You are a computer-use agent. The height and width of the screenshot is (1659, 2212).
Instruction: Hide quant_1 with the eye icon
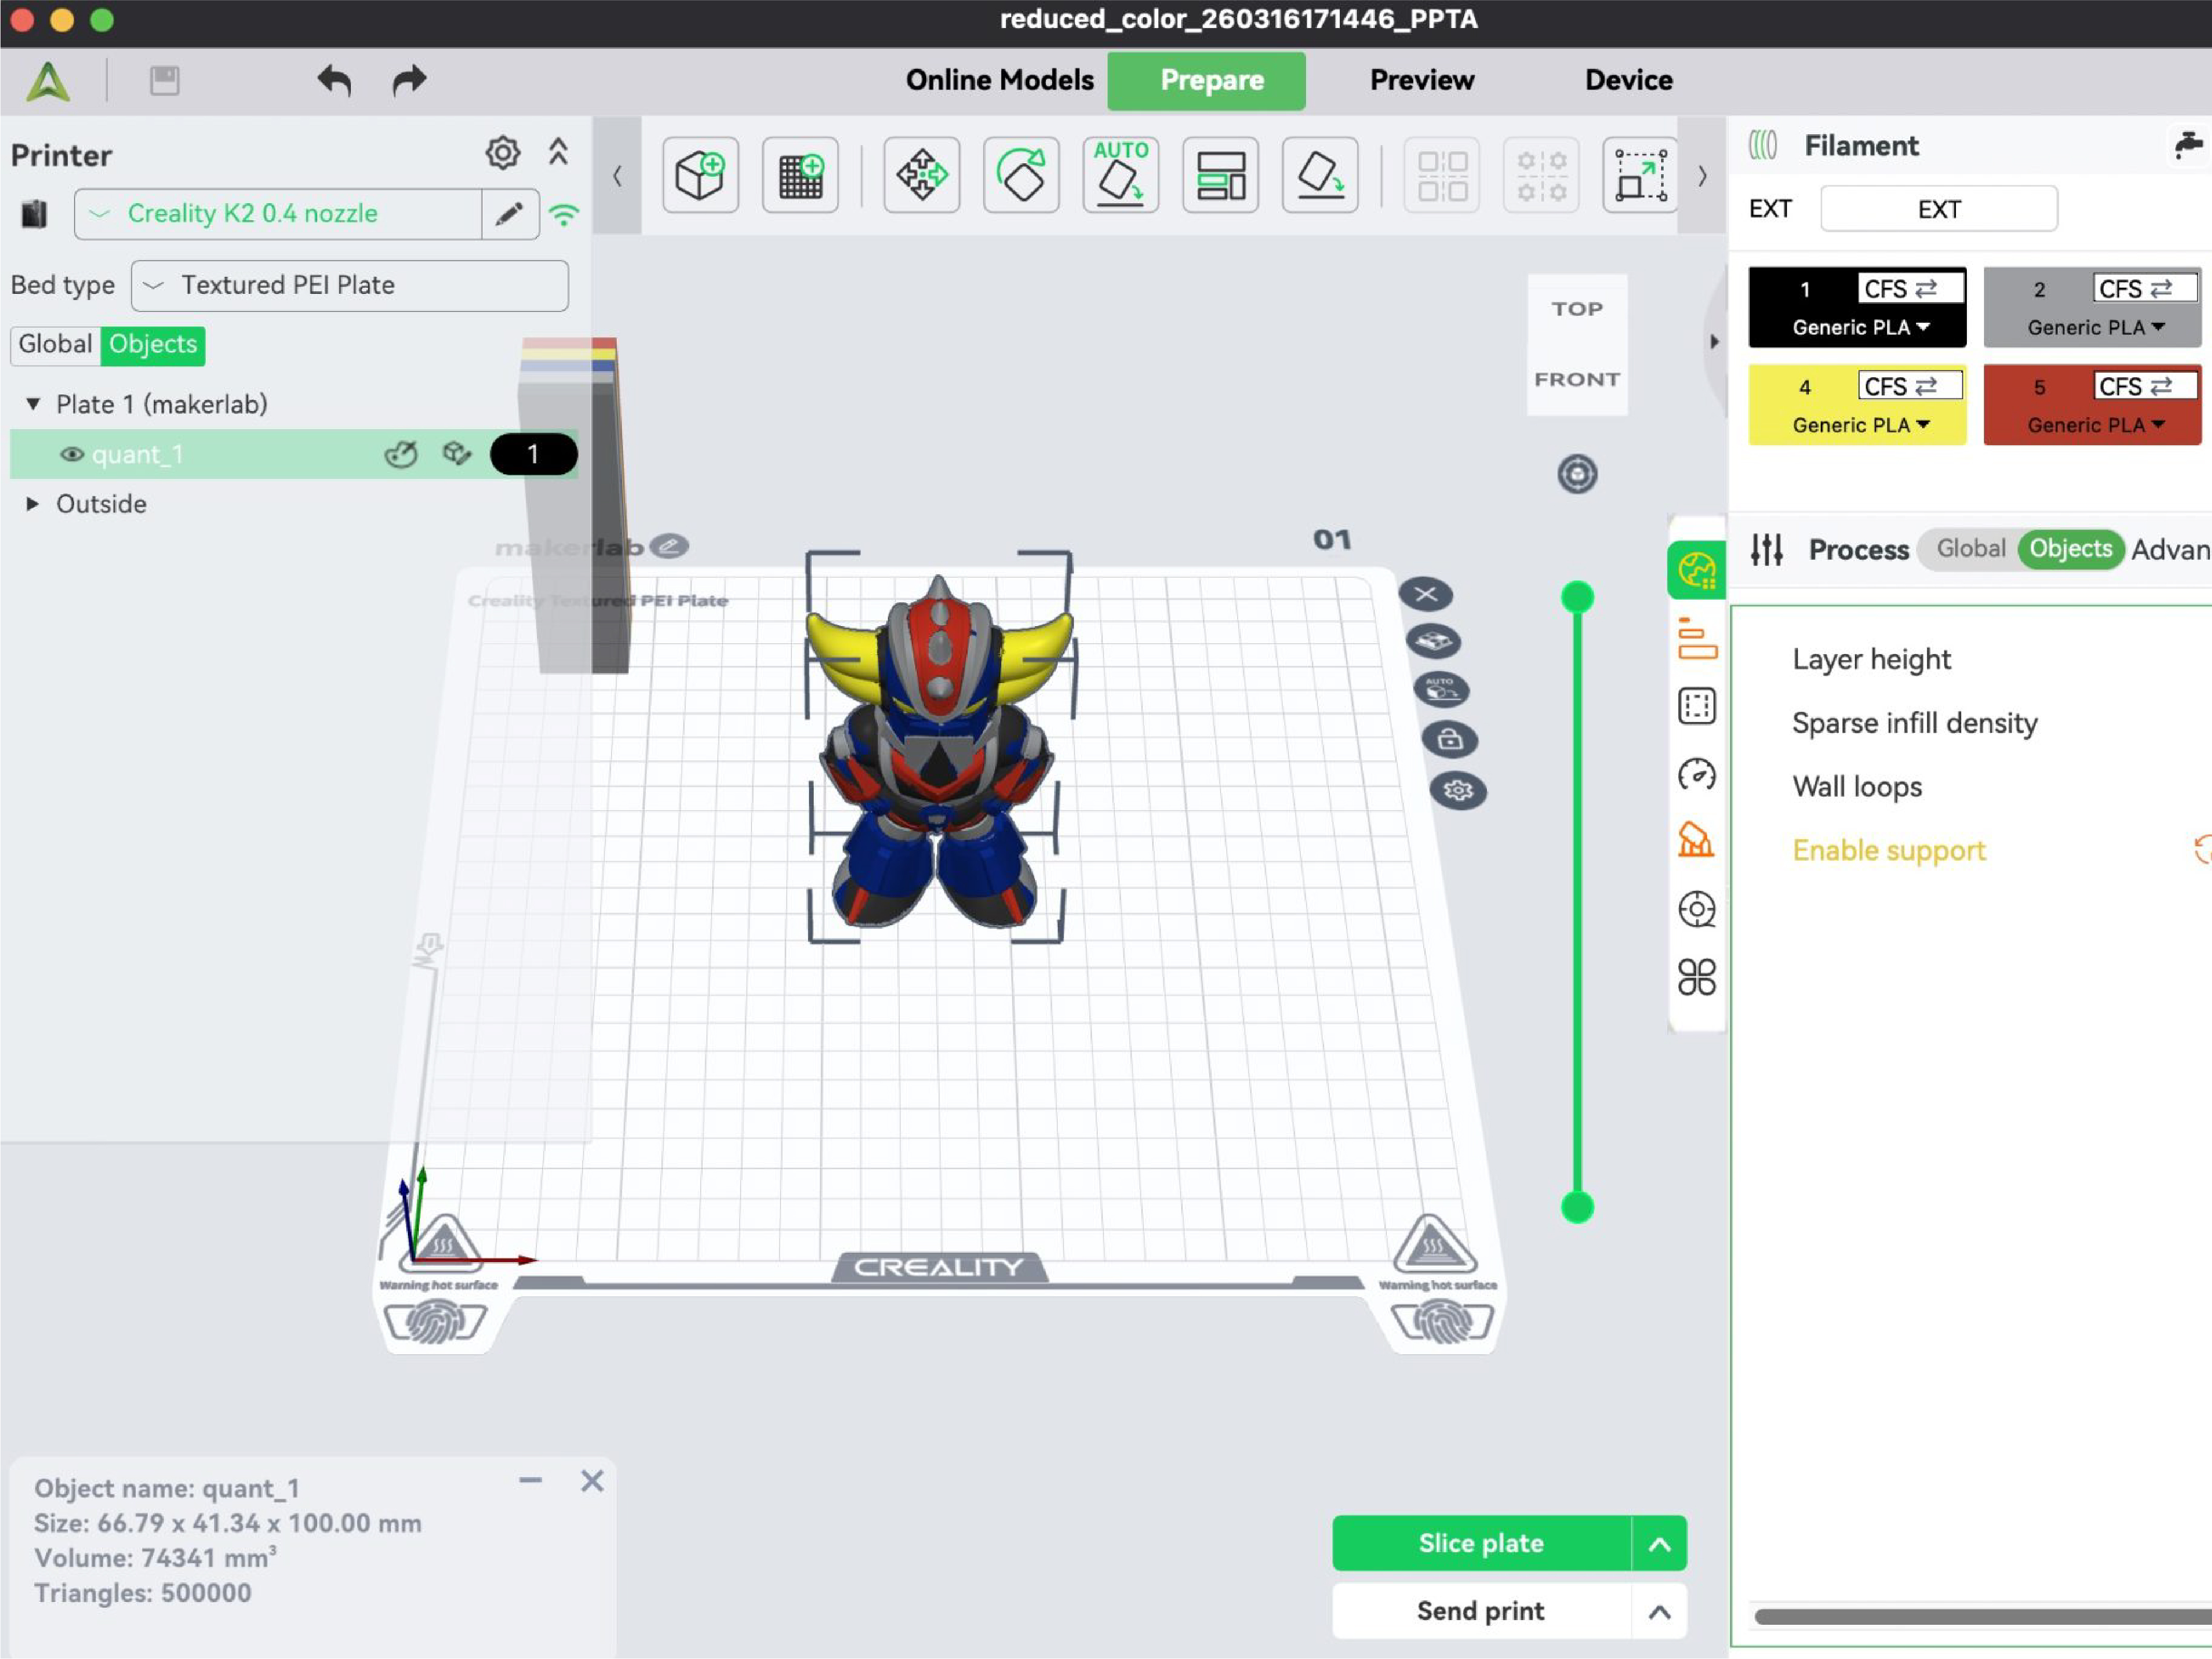click(x=71, y=455)
